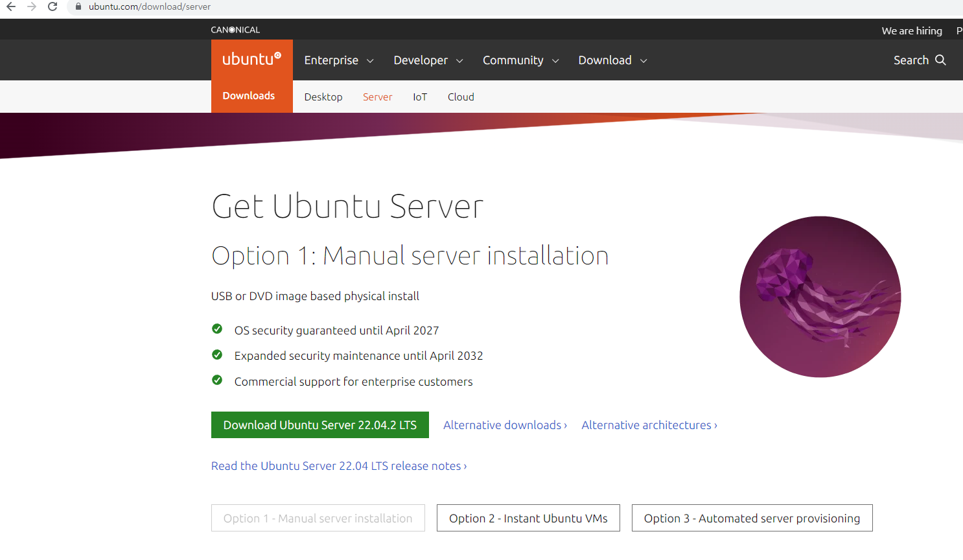Viewport: 963px width, 560px height.
Task: Expand the Enterprise menu
Action: click(x=339, y=60)
